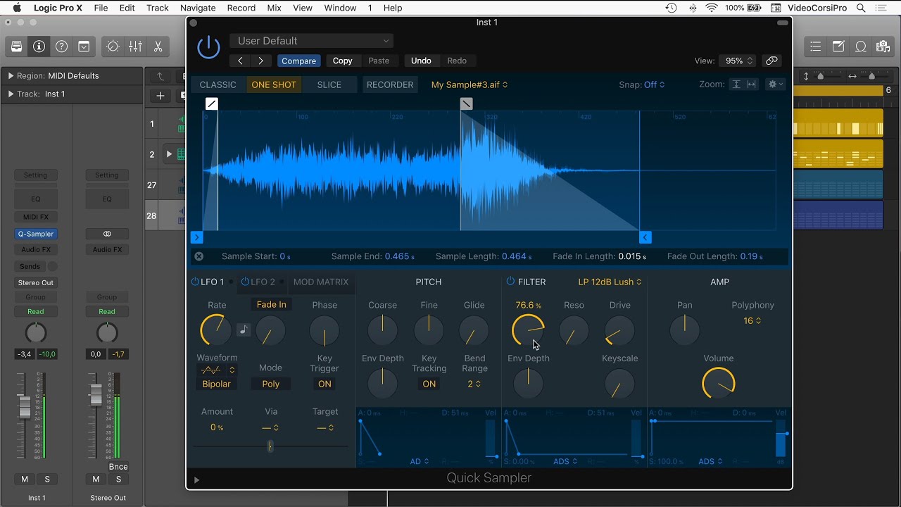This screenshot has height=507, width=901.
Task: Open the Track menu in menu bar
Action: [157, 8]
